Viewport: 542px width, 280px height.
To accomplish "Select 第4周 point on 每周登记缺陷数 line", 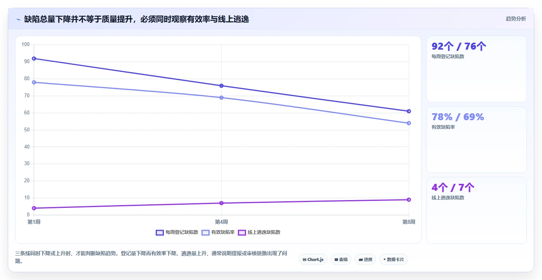I will (x=221, y=86).
